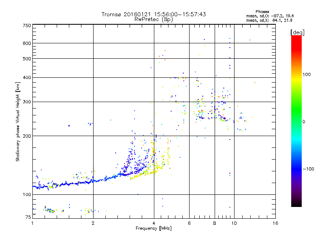Click the isolated blue point near 1.5 MHz, 225 km
Screen dimensions: 324x243
[69, 126]
